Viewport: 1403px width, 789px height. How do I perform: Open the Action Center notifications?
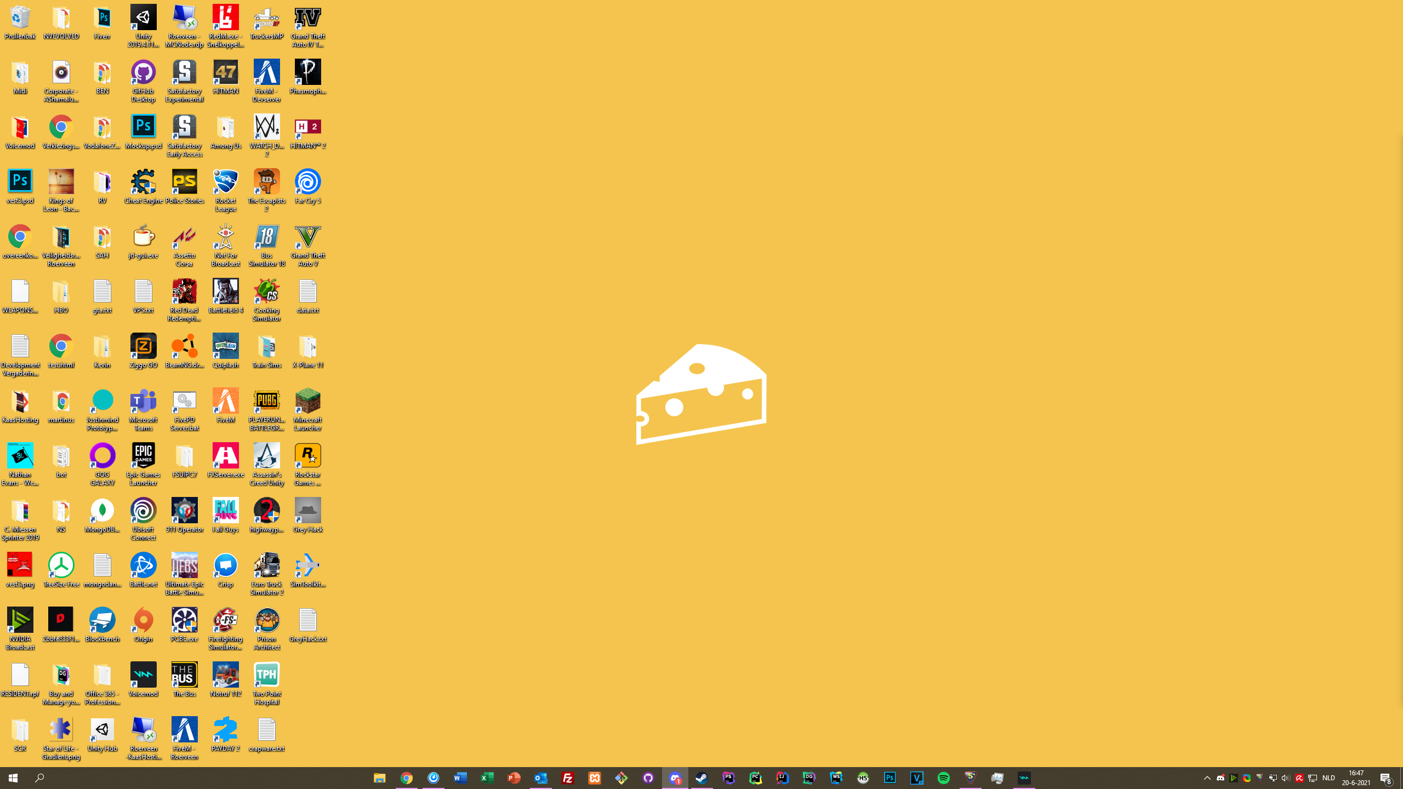pyautogui.click(x=1385, y=778)
